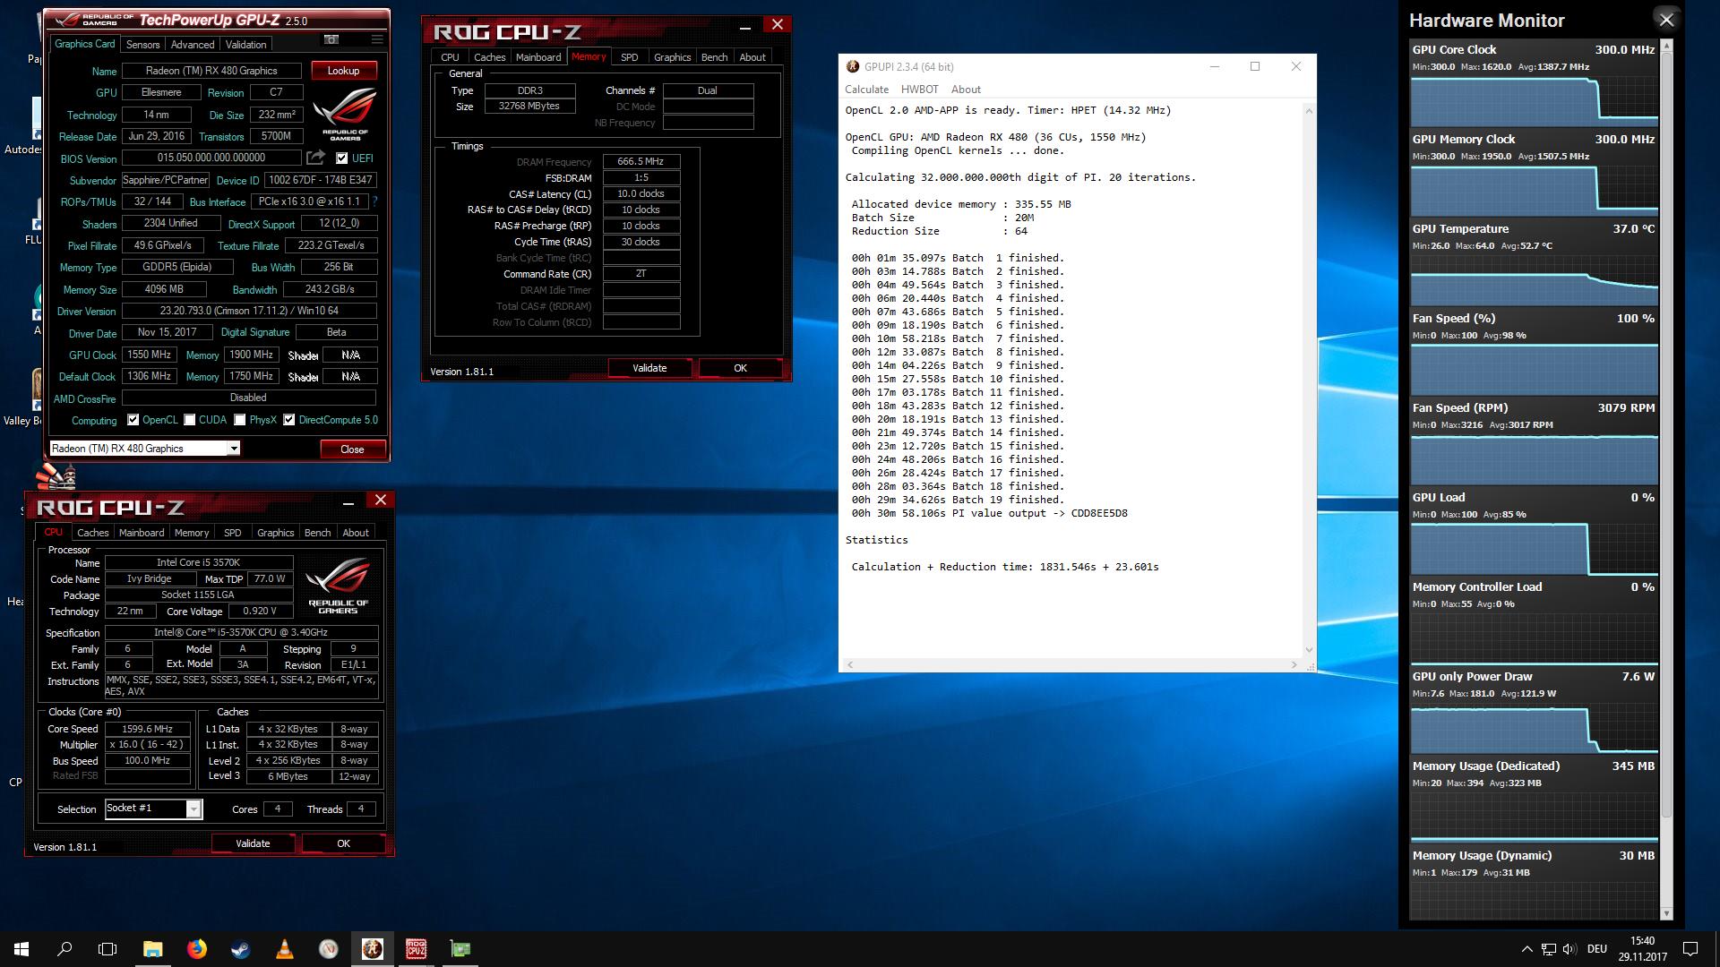Open the Windows Start menu
Viewport: 1720px width, 967px height.
(21, 949)
